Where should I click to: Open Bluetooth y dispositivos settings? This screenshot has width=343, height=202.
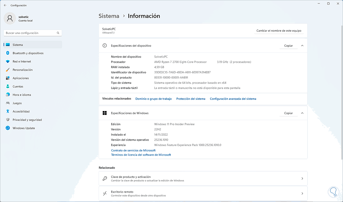(x=28, y=53)
